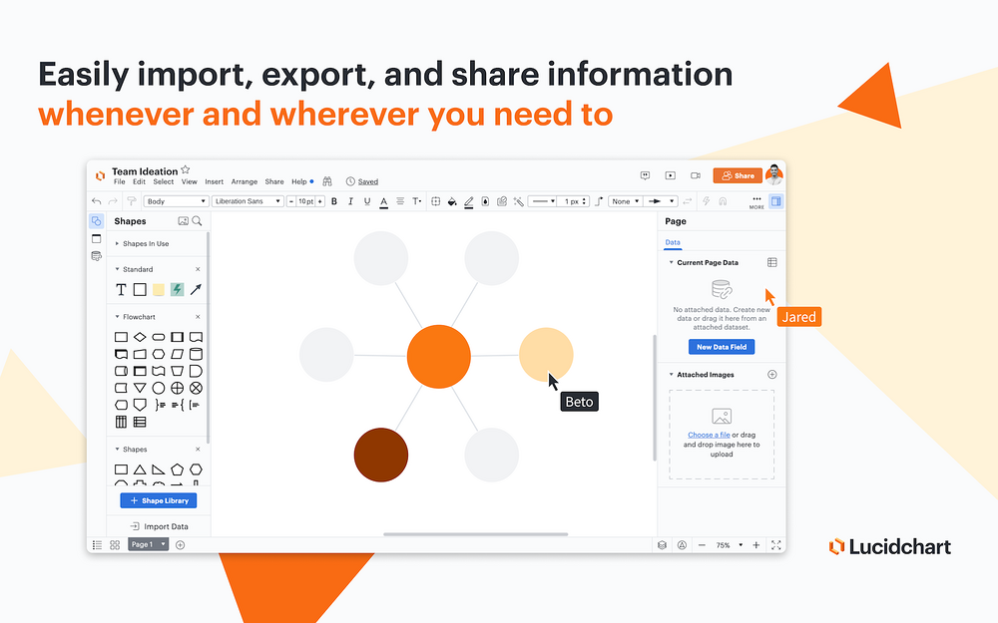
Task: Open the line style dropdown
Action: click(x=542, y=201)
